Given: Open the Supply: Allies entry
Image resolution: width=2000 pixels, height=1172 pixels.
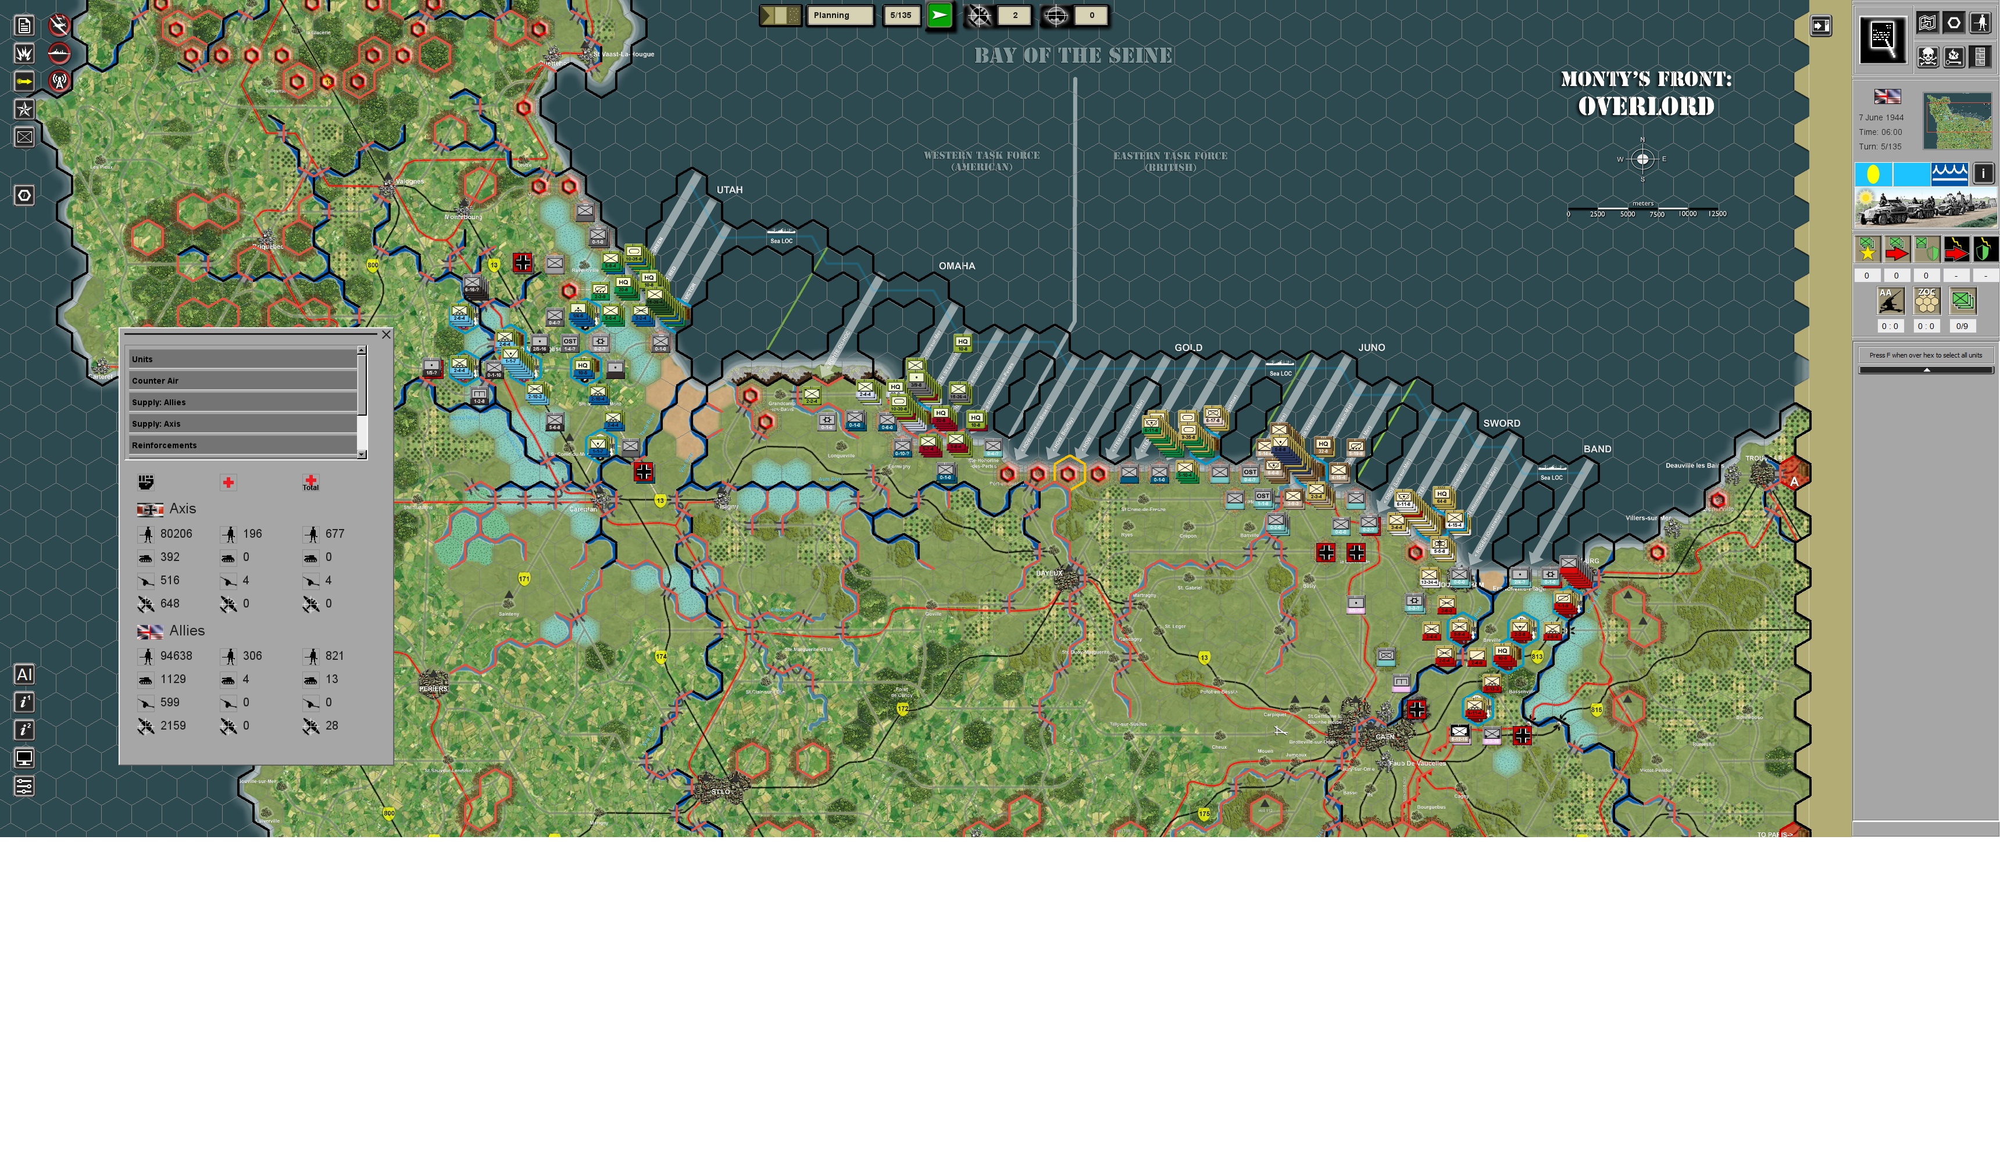Looking at the screenshot, I should pyautogui.click(x=242, y=402).
